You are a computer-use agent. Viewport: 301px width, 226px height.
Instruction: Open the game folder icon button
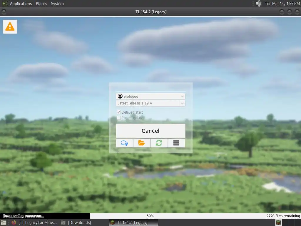142,143
